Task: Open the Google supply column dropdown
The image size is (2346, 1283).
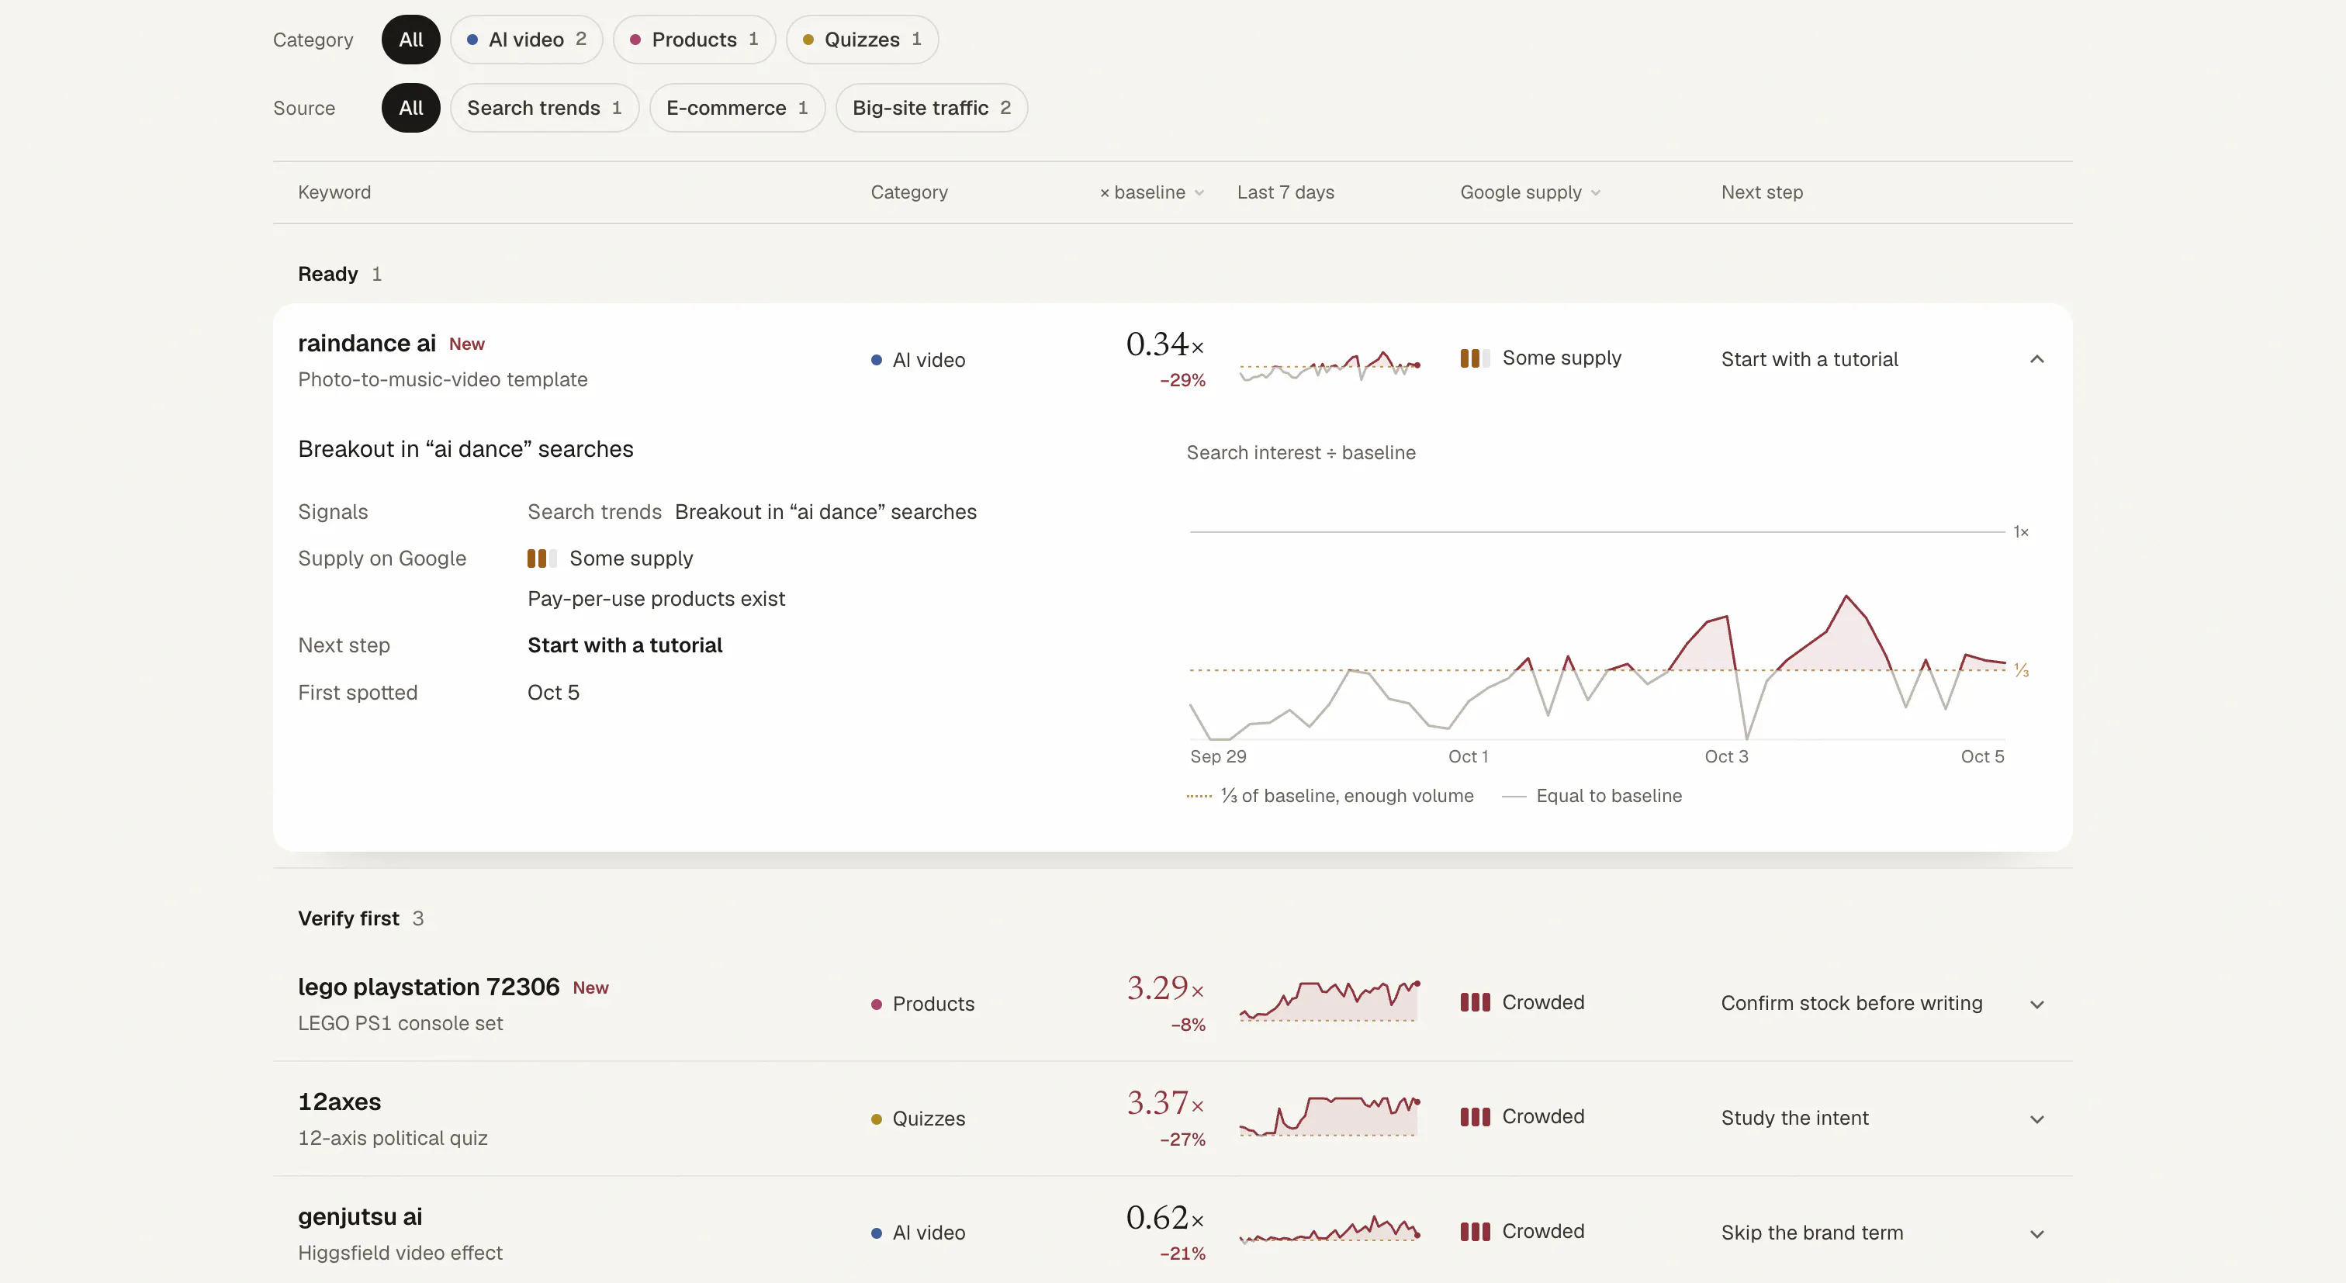Action: click(x=1530, y=192)
